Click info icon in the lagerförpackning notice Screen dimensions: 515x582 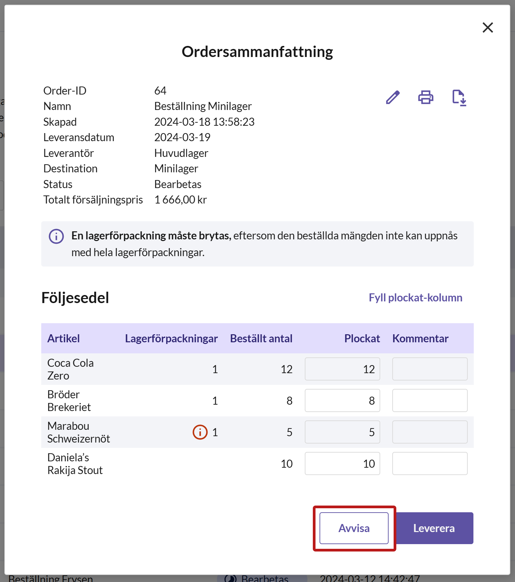(56, 236)
